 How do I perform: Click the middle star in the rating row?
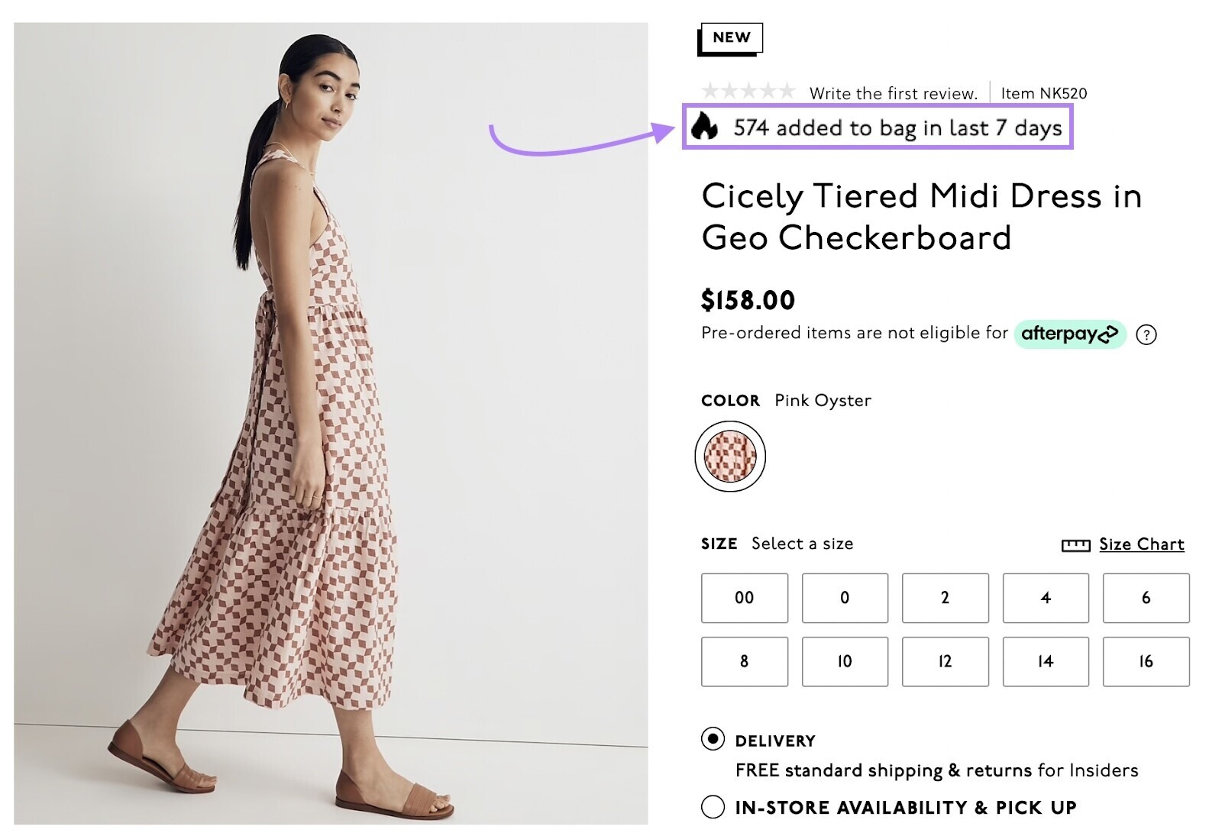(x=752, y=92)
